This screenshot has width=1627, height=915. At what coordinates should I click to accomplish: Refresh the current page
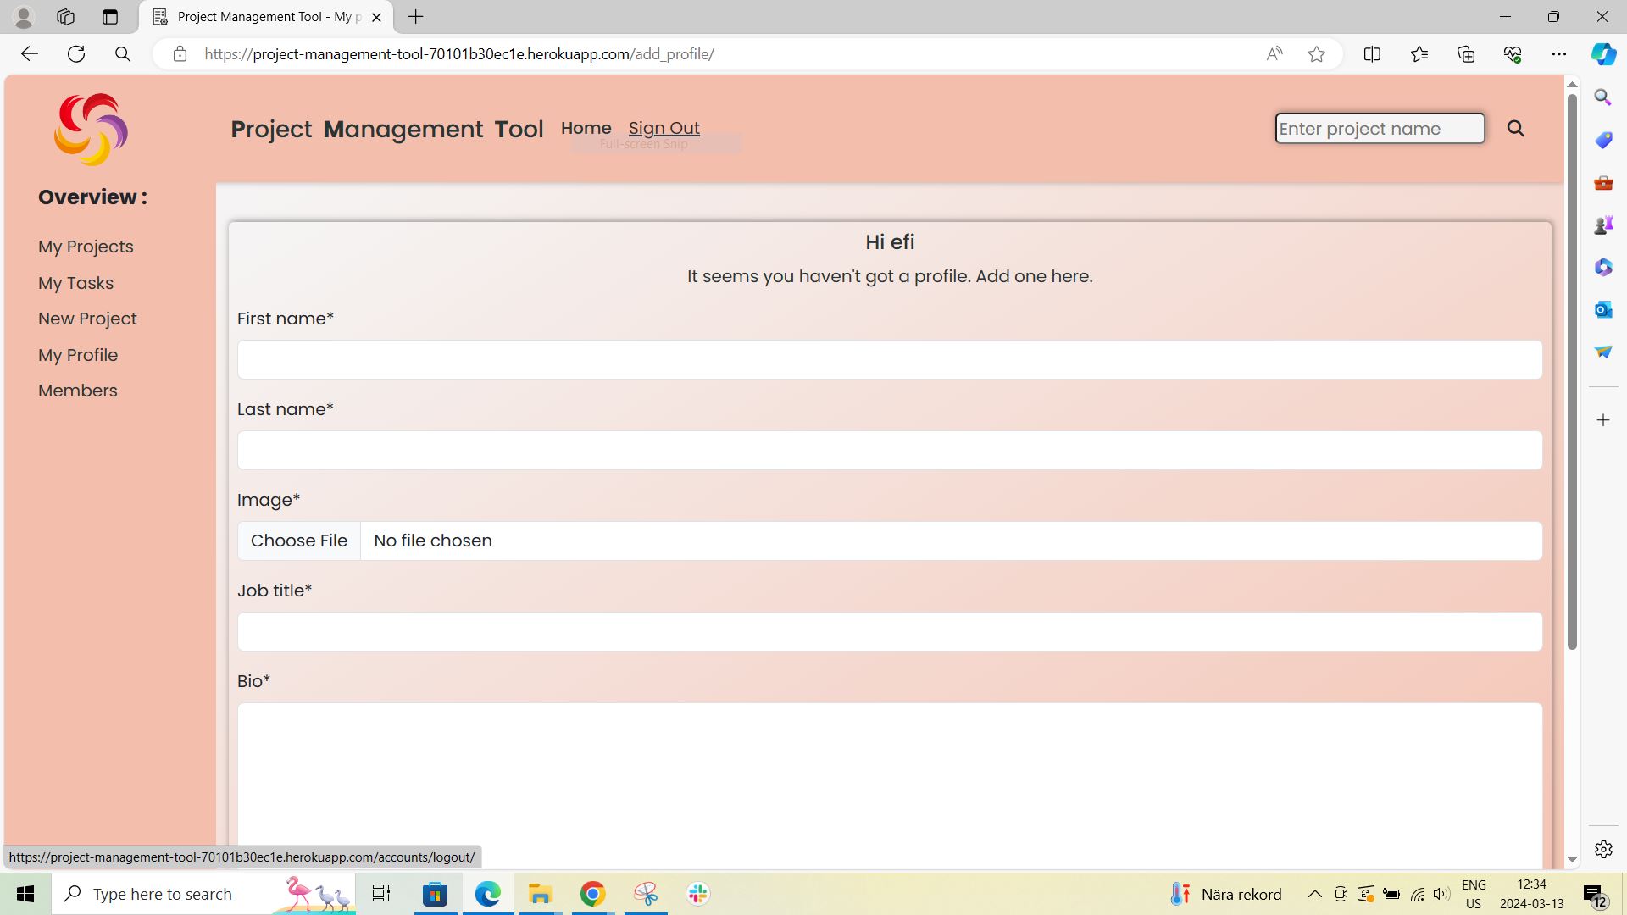pos(76,53)
